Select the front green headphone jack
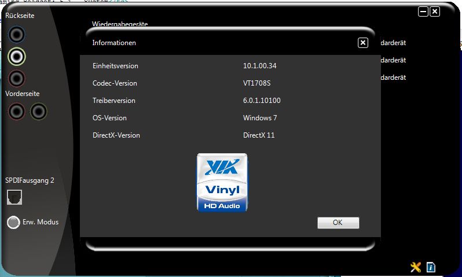The image size is (462, 277). [x=38, y=112]
